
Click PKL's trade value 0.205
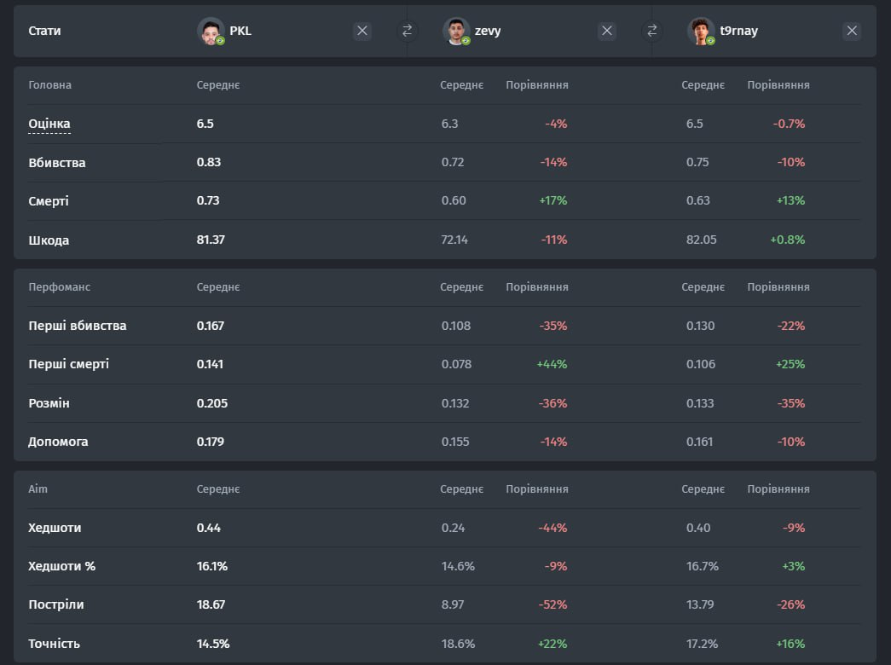(x=212, y=403)
